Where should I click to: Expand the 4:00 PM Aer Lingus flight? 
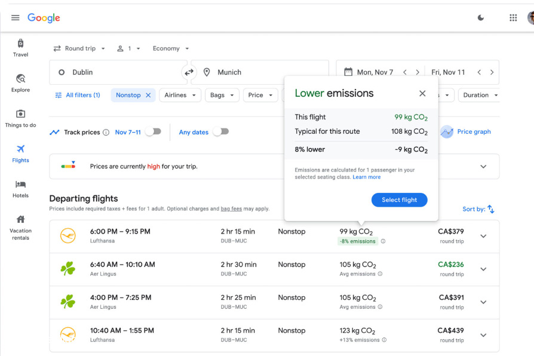coord(483,302)
